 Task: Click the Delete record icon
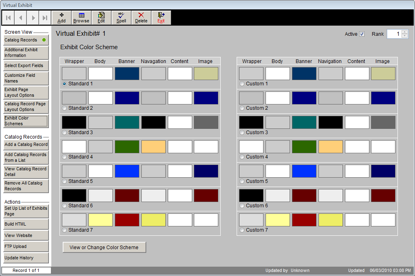click(x=141, y=17)
